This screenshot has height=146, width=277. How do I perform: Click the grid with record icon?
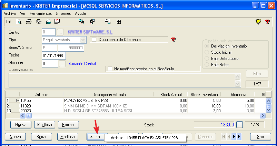point(108,22)
